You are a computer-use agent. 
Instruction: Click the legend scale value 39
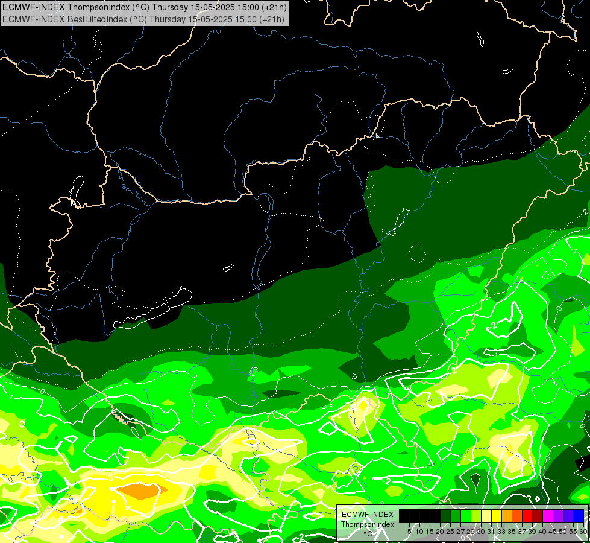(x=532, y=532)
